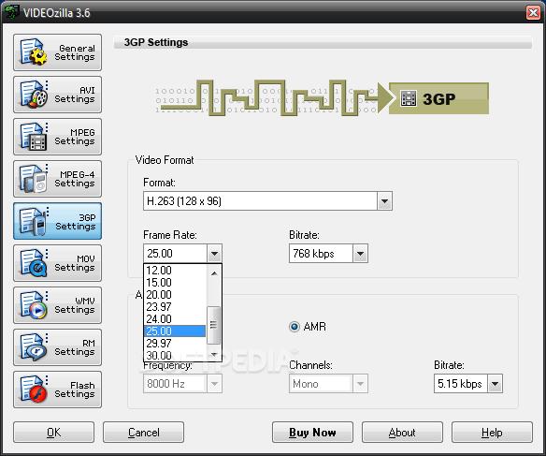Collapse the Frame Rate dropdown arrow
Viewport: 546px width, 456px height.
214,254
